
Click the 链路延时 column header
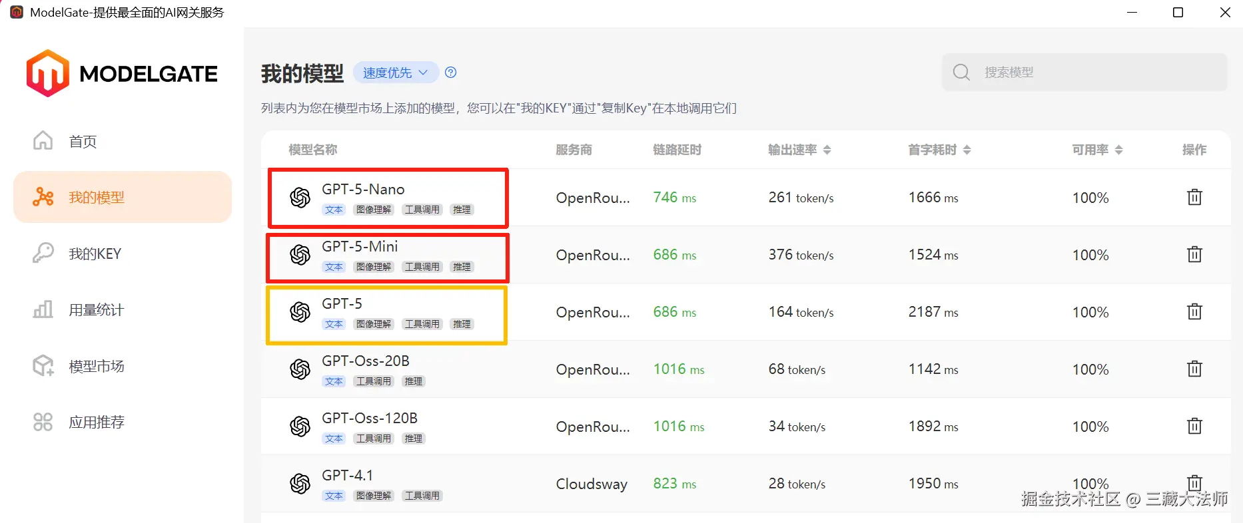pos(677,150)
